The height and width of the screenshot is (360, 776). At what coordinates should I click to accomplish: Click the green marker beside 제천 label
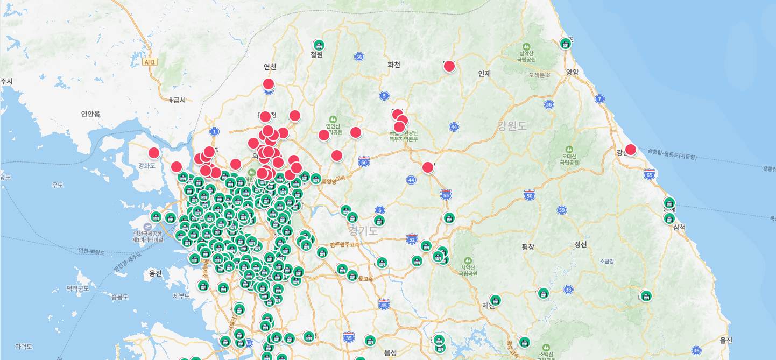(495, 300)
